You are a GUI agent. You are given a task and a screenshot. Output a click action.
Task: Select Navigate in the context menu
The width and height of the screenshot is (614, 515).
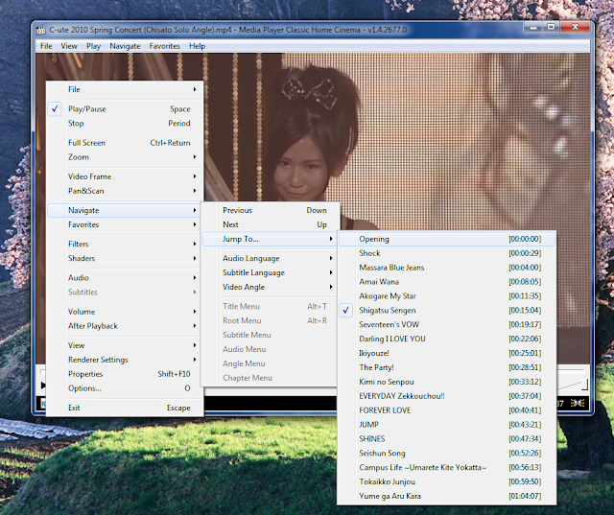tap(125, 211)
